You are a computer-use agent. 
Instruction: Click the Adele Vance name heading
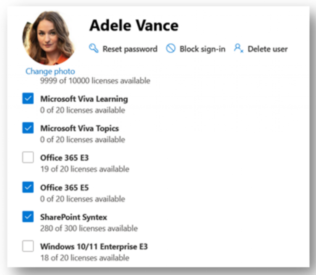click(x=134, y=26)
